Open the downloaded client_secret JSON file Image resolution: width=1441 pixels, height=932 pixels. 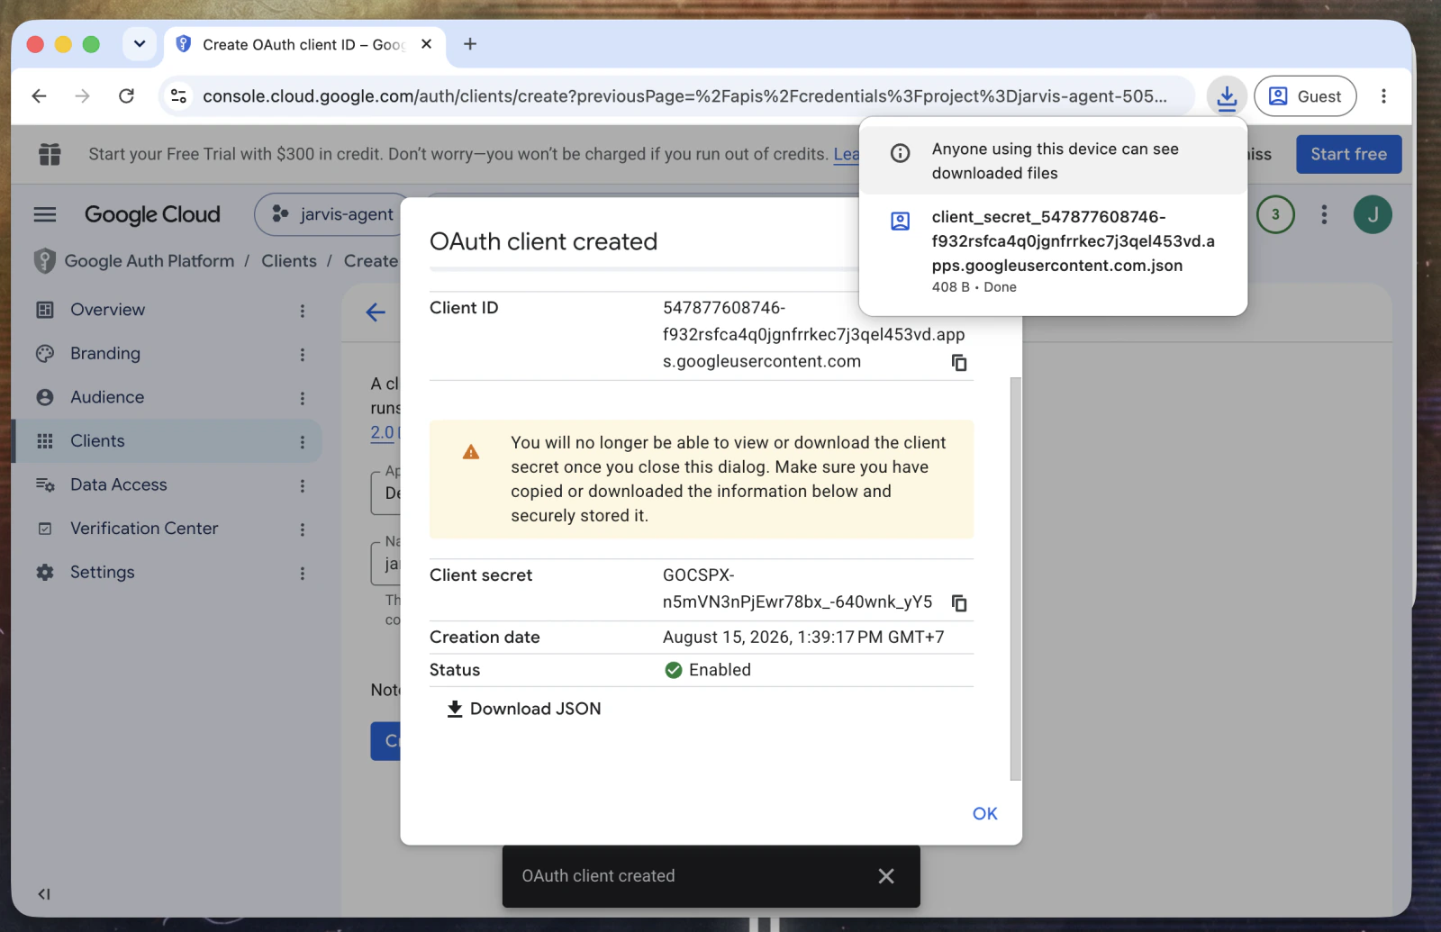[x=1053, y=252]
